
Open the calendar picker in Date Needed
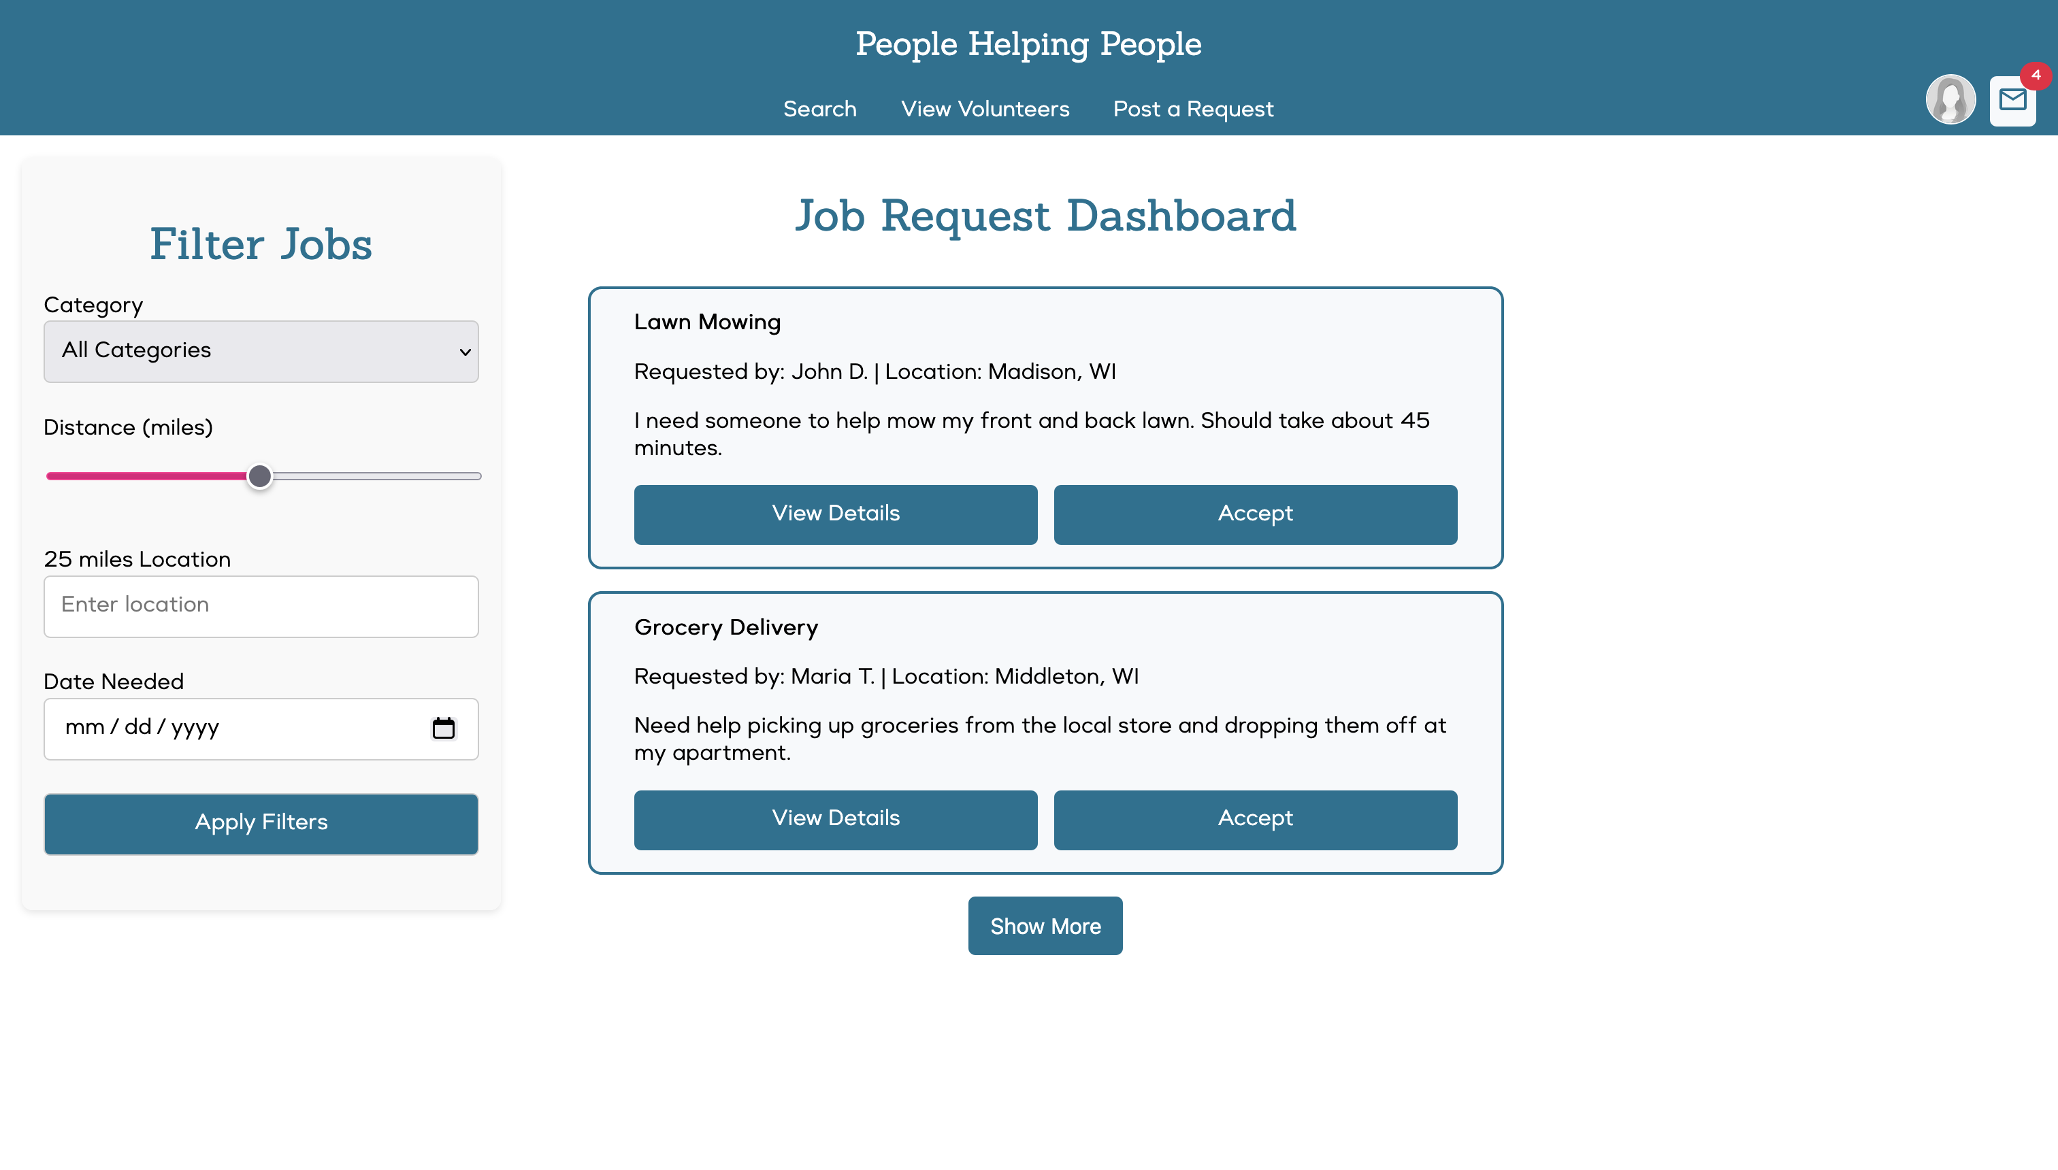tap(445, 728)
